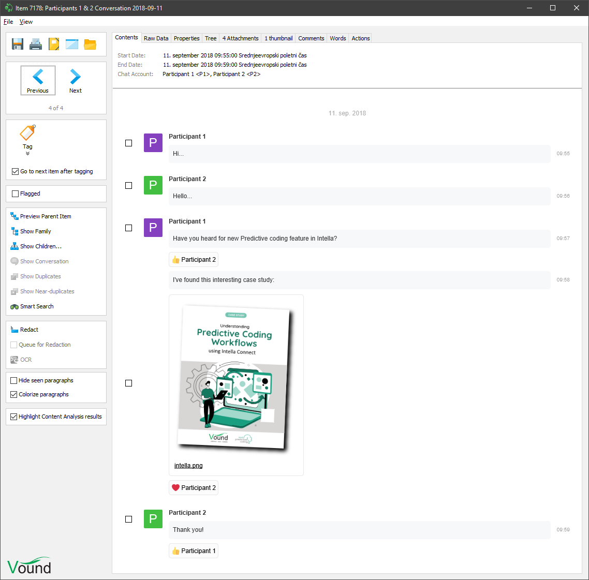589x580 pixels.
Task: Enable the Flagged checkbox
Action: point(15,194)
